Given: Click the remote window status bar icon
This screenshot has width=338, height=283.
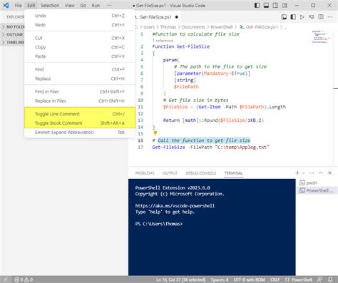Looking at the screenshot, I should [x=6, y=279].
